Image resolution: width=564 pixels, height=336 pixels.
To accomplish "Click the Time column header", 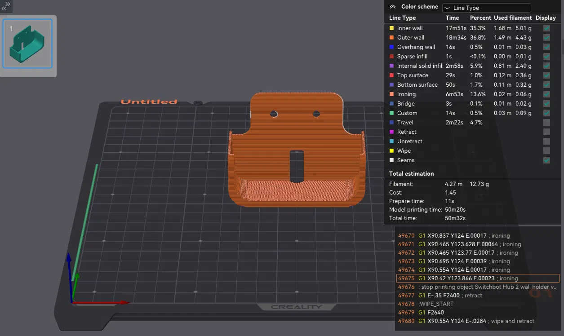I will point(452,18).
